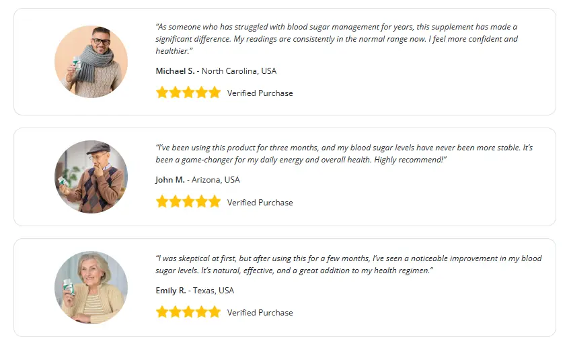Screen dimensions: 567x341
Task: Click Michael S.'s circular profile photo
Action: coord(91,62)
